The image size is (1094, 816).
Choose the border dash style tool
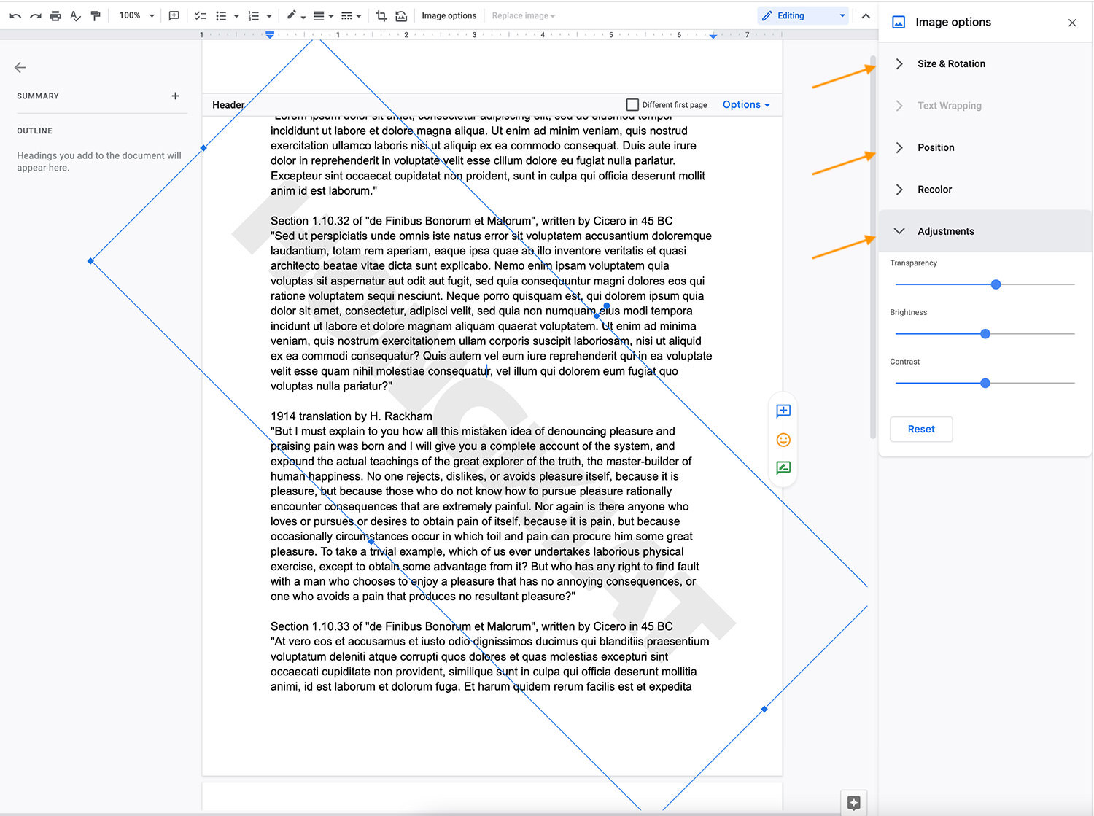(x=346, y=15)
